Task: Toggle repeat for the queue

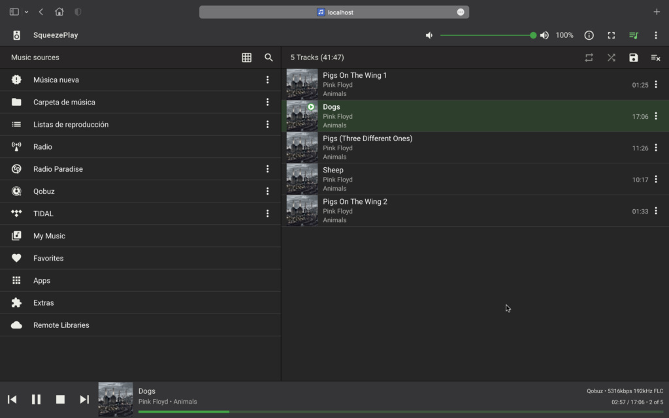Action: [x=589, y=57]
